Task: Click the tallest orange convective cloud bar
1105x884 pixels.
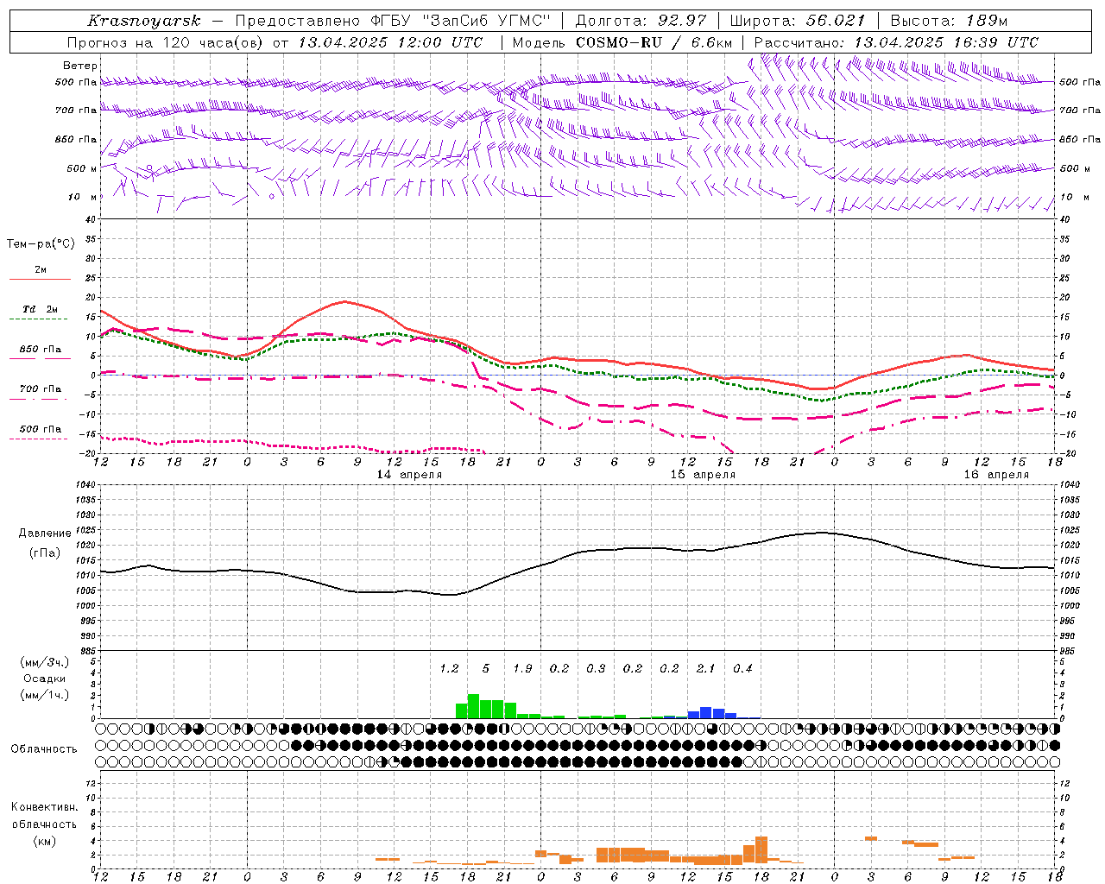Action: pyautogui.click(x=761, y=849)
